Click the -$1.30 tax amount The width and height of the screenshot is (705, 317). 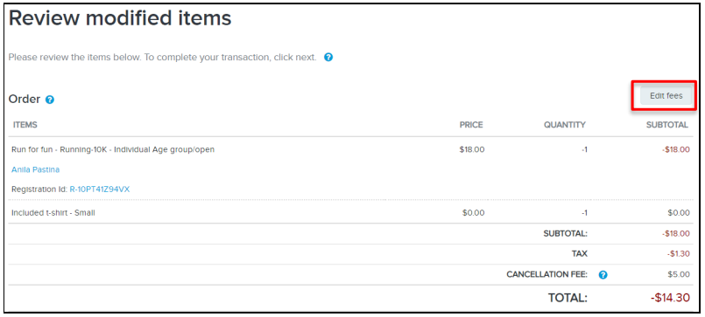click(679, 254)
